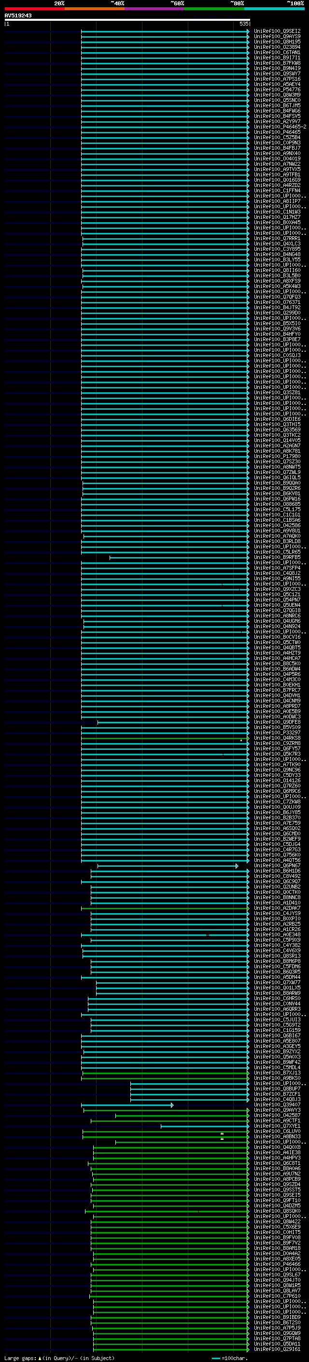309x1362 pixels.
Task: Select hit UniRef100_C7ZKW8
Action: tap(277, 802)
